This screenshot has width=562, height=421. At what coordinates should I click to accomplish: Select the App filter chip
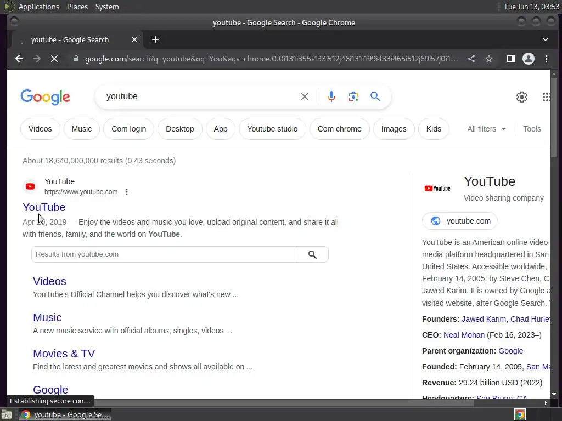[x=221, y=129]
